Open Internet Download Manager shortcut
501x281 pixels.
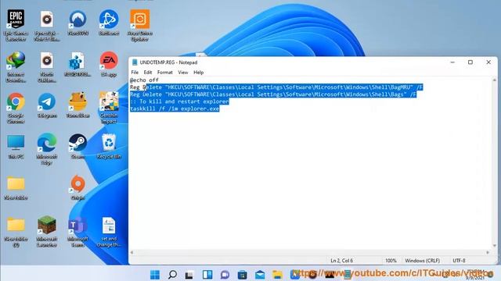pos(16,67)
